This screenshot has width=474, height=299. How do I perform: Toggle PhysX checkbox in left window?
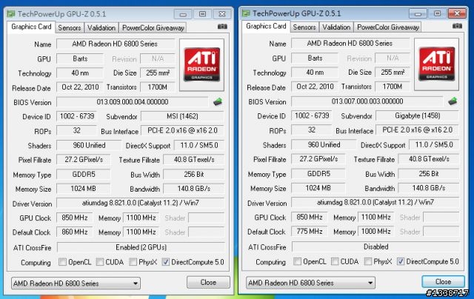click(x=133, y=261)
